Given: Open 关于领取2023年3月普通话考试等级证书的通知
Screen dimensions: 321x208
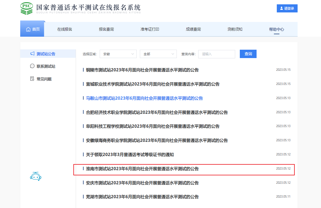Looking at the screenshot, I should point(130,155).
